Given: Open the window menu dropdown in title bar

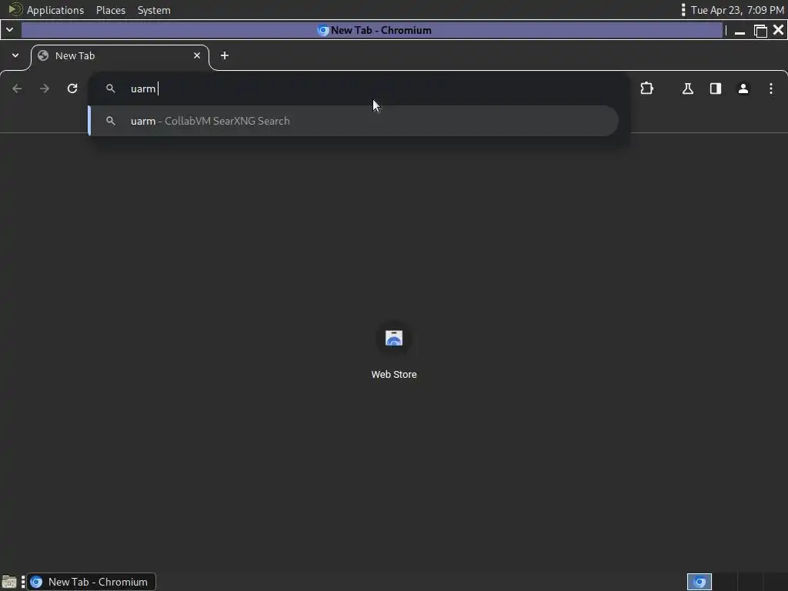Looking at the screenshot, I should pos(9,30).
